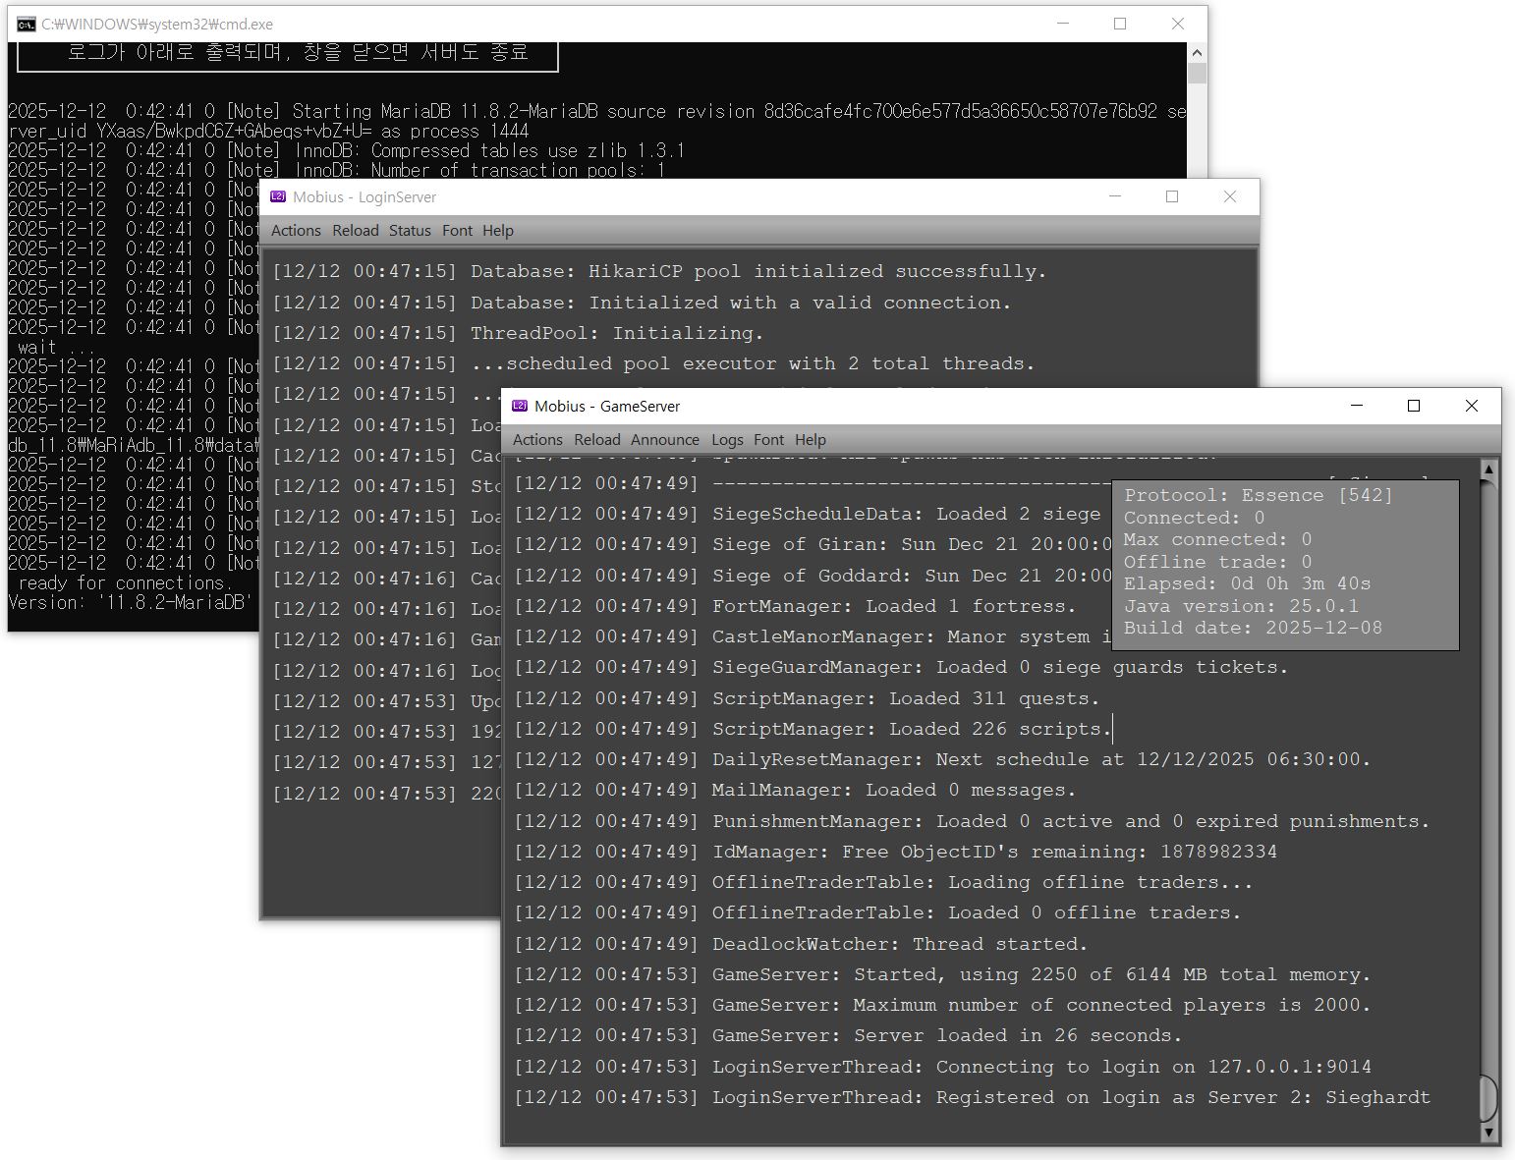Minimize the LoginServer window

1115,197
